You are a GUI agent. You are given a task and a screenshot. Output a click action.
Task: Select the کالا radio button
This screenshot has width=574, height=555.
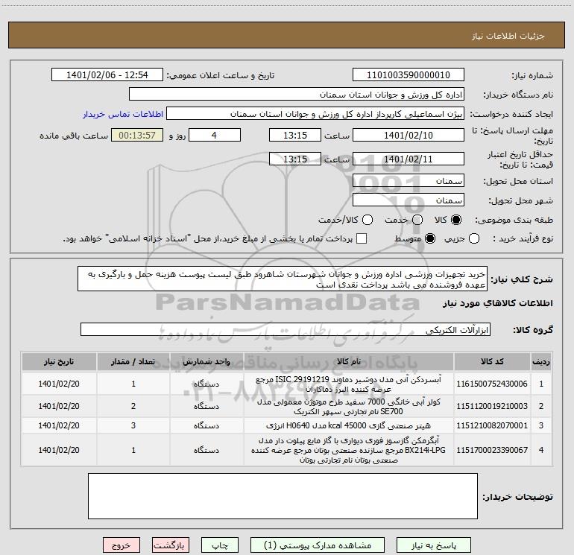[x=456, y=220]
